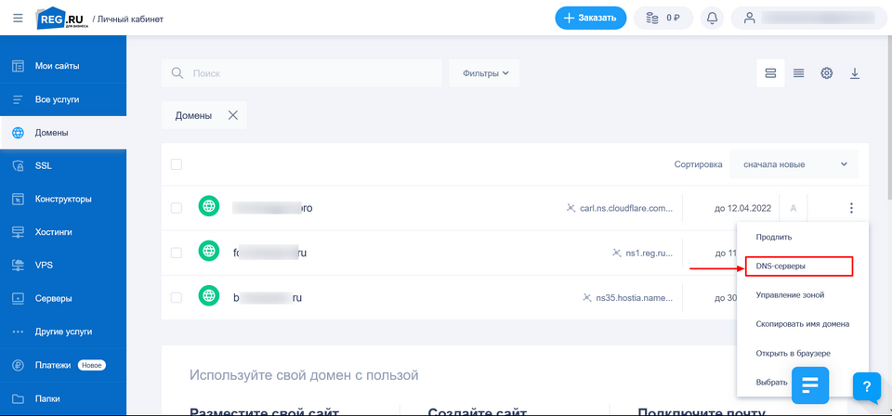Download the domain list
This screenshot has width=892, height=416.
point(855,73)
